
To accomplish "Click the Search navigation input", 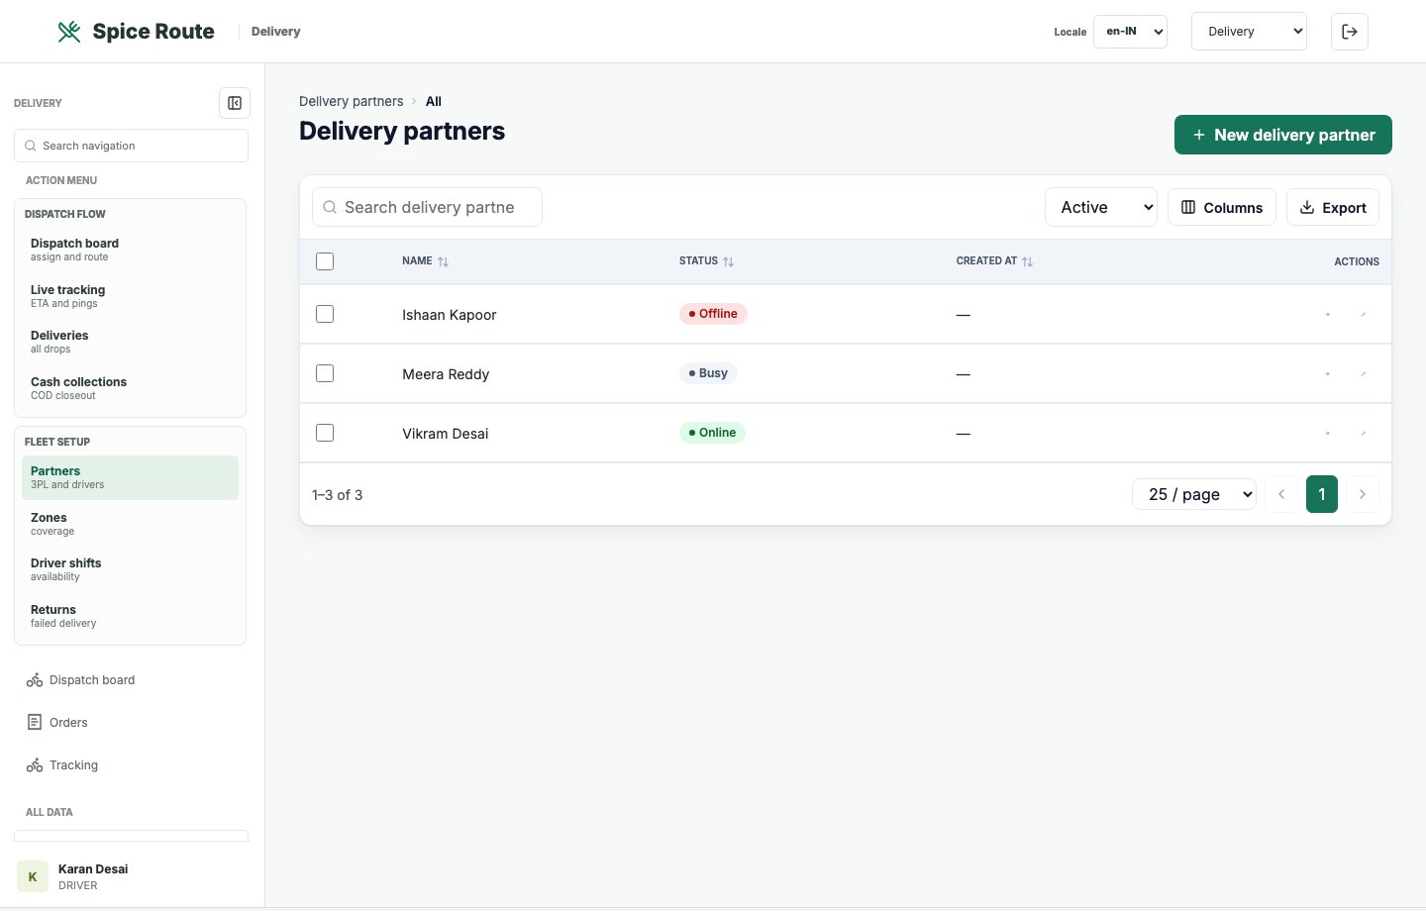I will (x=131, y=146).
